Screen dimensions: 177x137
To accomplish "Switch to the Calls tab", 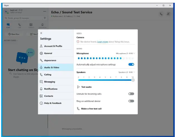I will [x=19, y=26].
